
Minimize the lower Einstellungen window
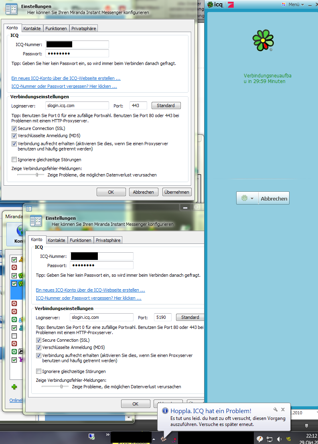point(185,207)
